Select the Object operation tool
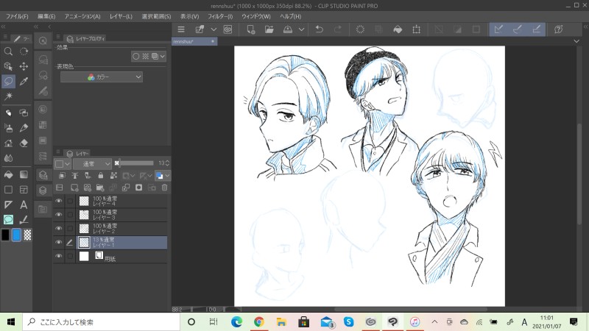 click(8, 66)
